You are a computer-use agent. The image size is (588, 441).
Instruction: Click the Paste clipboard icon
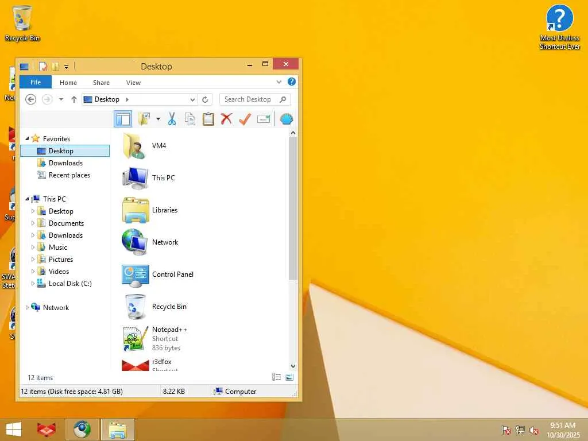click(208, 119)
